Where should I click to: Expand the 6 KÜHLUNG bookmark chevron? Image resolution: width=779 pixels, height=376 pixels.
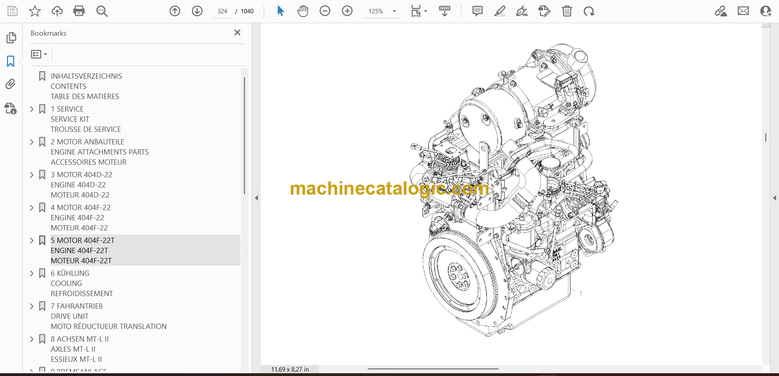point(32,273)
